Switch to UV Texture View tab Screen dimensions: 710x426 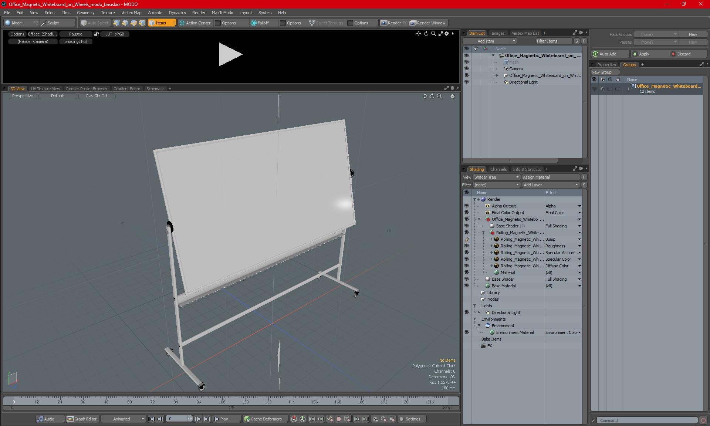tap(45, 89)
